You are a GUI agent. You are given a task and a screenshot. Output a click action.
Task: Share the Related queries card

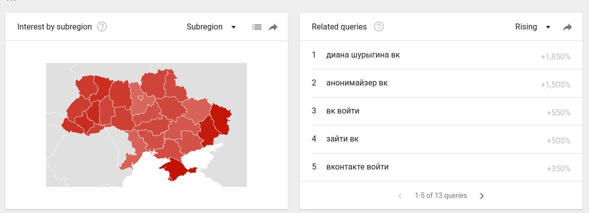pyautogui.click(x=567, y=27)
